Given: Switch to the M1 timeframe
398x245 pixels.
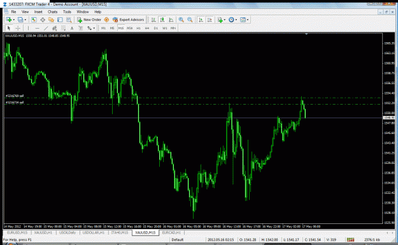Looking at the screenshot, I should click(x=103, y=28).
